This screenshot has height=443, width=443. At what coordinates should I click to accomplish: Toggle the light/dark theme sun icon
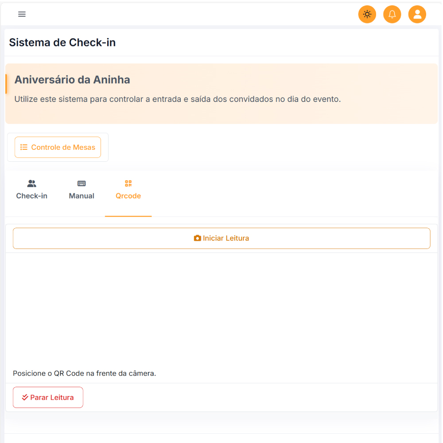click(367, 14)
